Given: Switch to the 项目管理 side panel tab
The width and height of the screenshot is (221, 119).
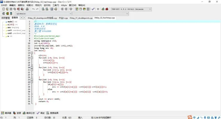Looking at the screenshot, I should coord(5,18).
